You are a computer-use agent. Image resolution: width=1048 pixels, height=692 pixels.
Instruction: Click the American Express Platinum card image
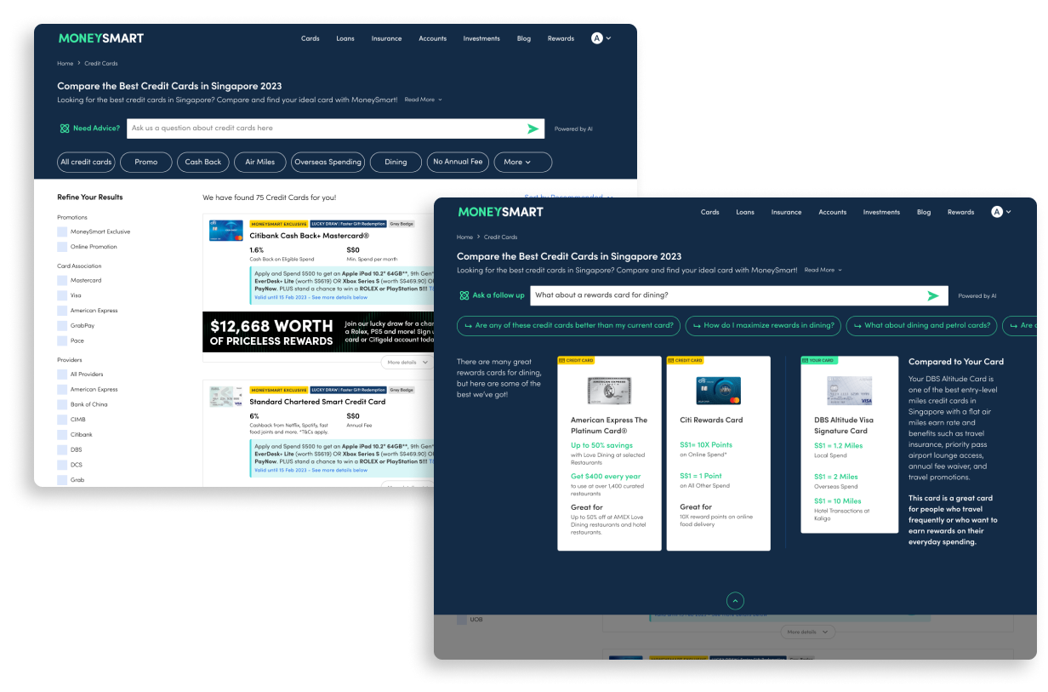(x=609, y=391)
